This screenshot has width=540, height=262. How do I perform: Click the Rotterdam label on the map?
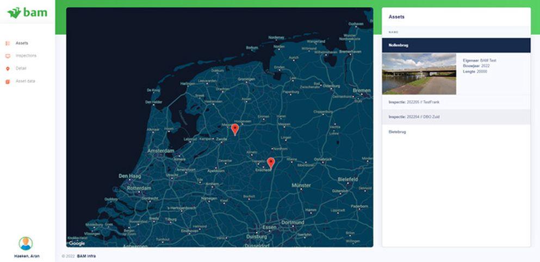point(139,188)
